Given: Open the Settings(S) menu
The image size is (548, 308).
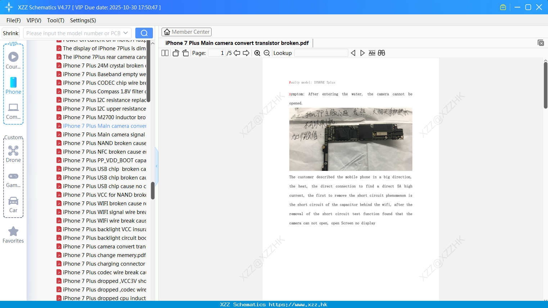Looking at the screenshot, I should pyautogui.click(x=83, y=20).
